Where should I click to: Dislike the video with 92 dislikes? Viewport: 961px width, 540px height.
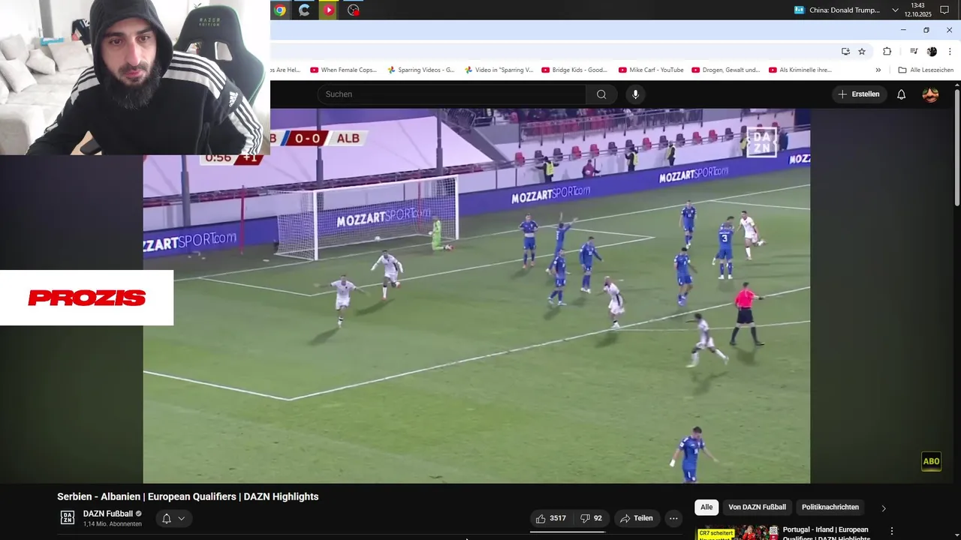591,518
